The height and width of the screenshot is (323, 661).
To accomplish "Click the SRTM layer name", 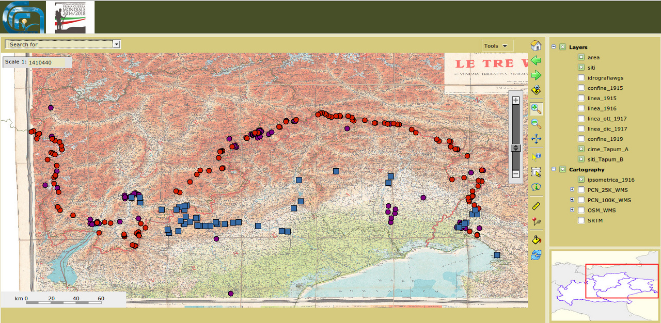I will tap(595, 220).
